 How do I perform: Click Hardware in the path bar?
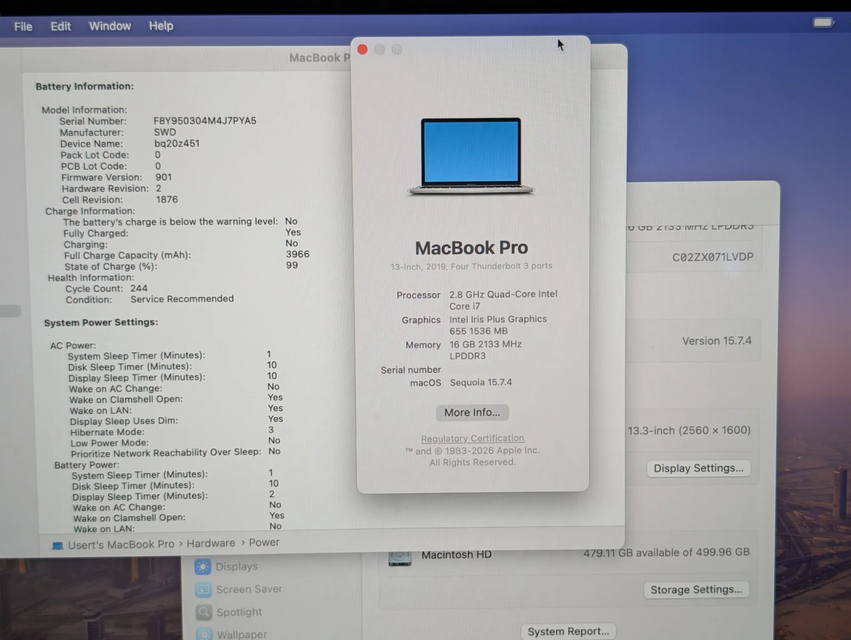pyautogui.click(x=211, y=543)
